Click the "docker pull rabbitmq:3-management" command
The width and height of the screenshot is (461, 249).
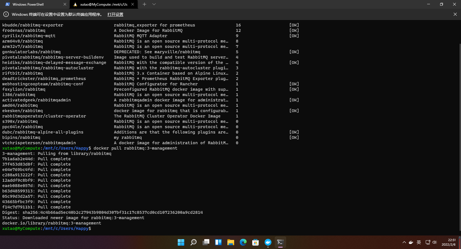pyautogui.click(x=135, y=148)
